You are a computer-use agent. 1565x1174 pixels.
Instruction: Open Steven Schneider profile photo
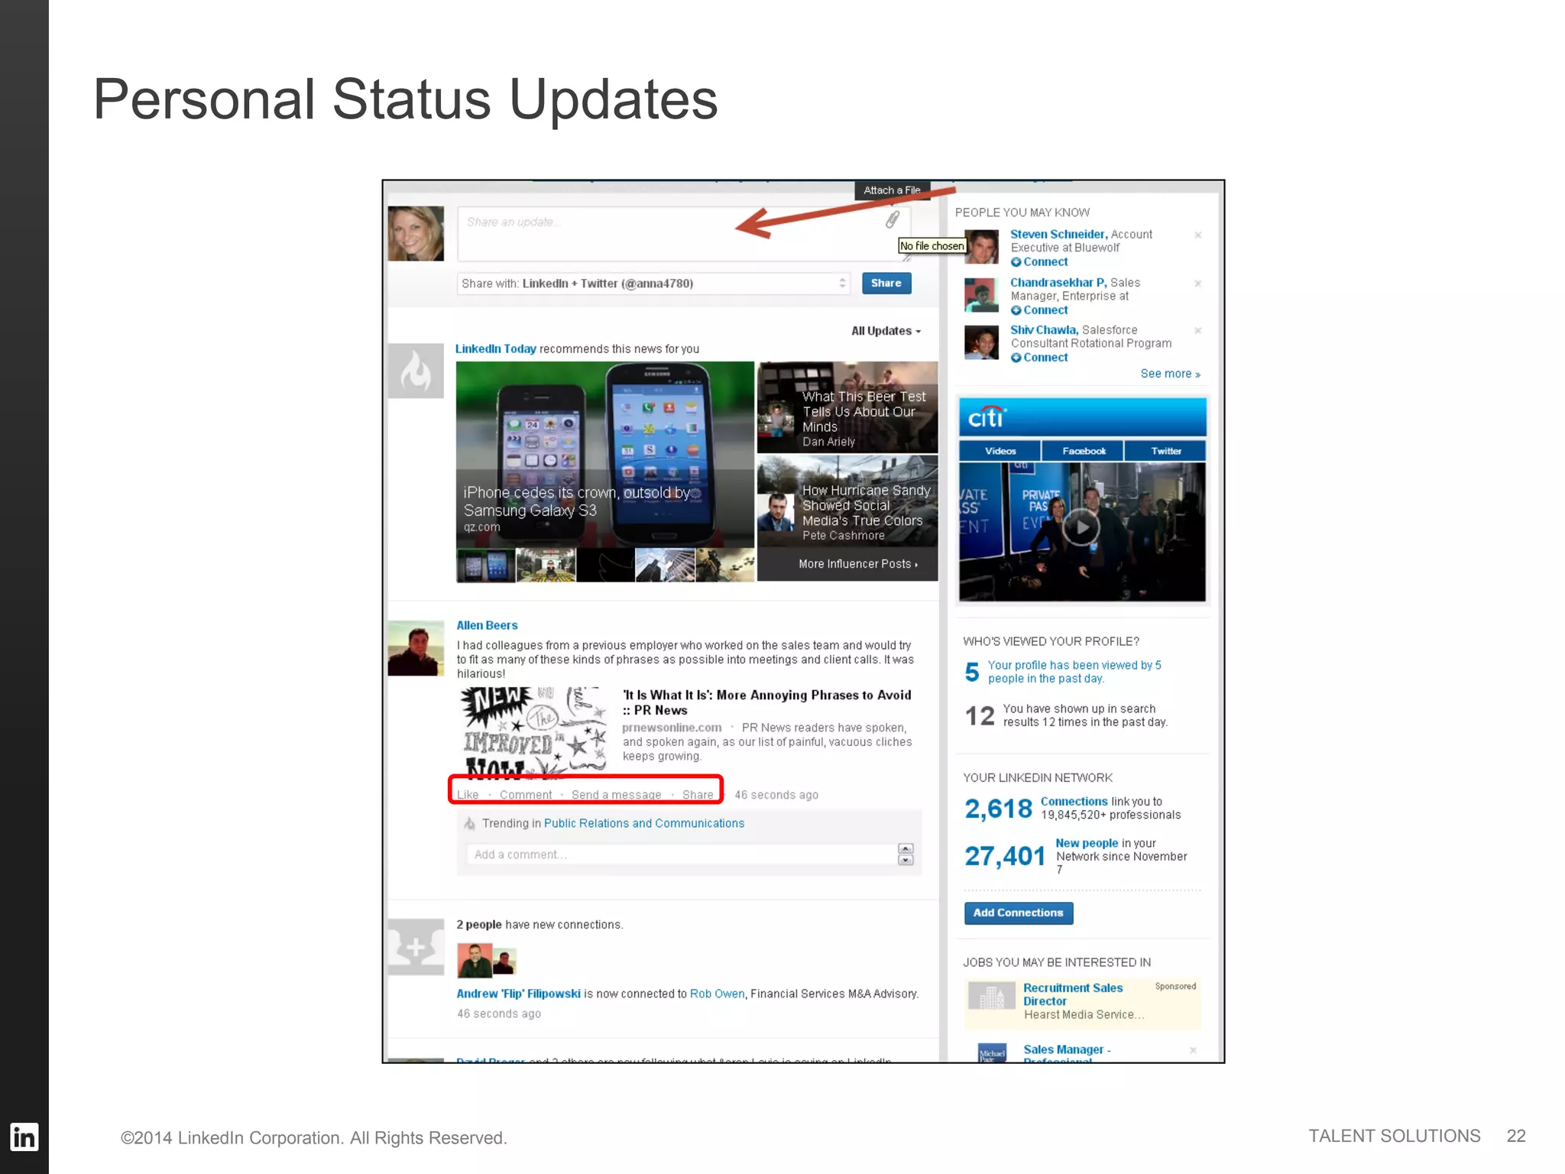[x=981, y=247]
